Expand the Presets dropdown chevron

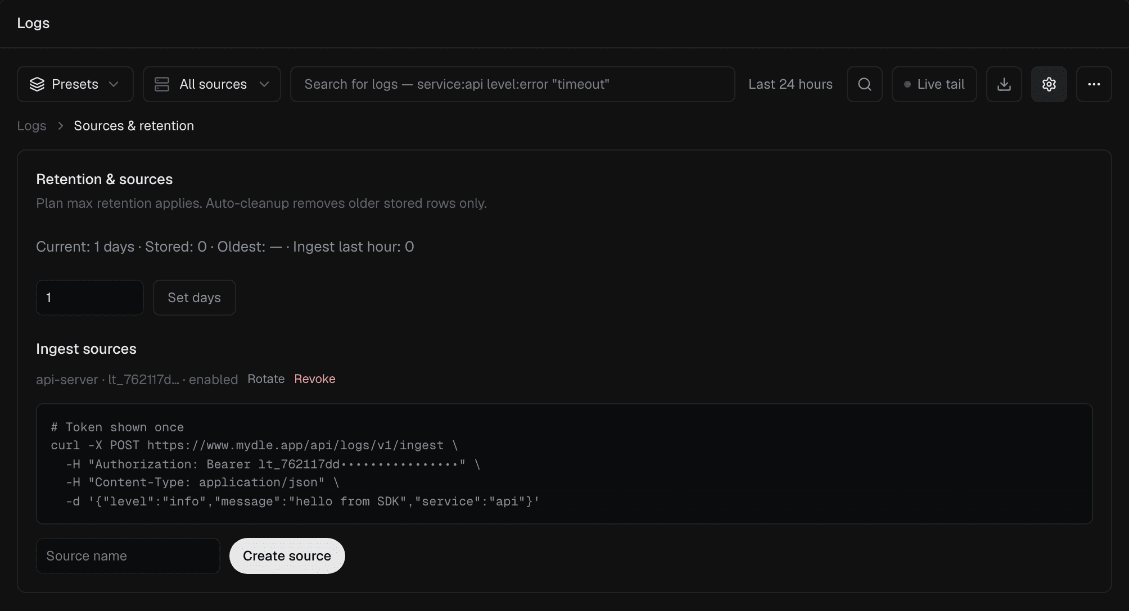(x=114, y=84)
